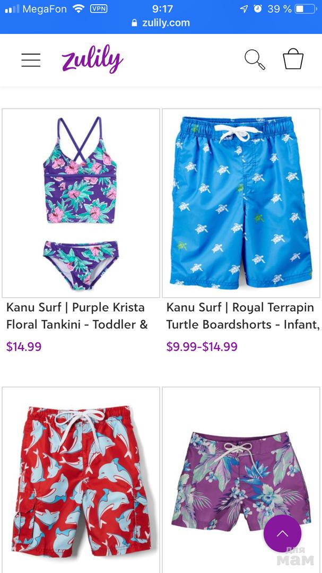
Task: Open the red dolphin swim trunks image
Action: pyautogui.click(x=81, y=480)
